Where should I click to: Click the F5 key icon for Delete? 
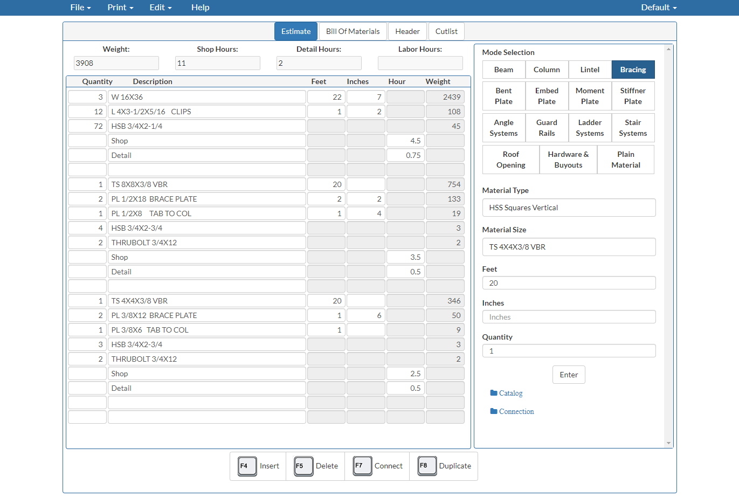pos(303,466)
